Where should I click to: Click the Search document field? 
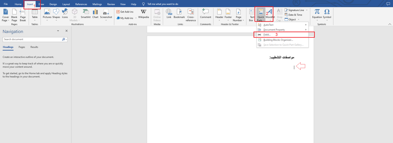[32, 39]
